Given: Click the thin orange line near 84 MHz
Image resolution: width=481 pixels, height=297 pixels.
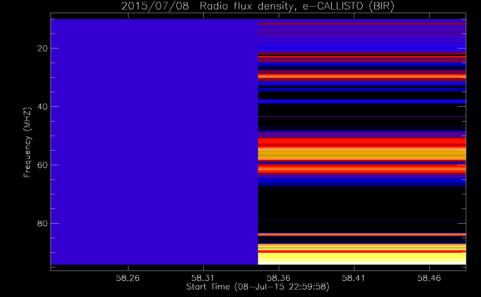Looking at the screenshot, I should click(362, 235).
